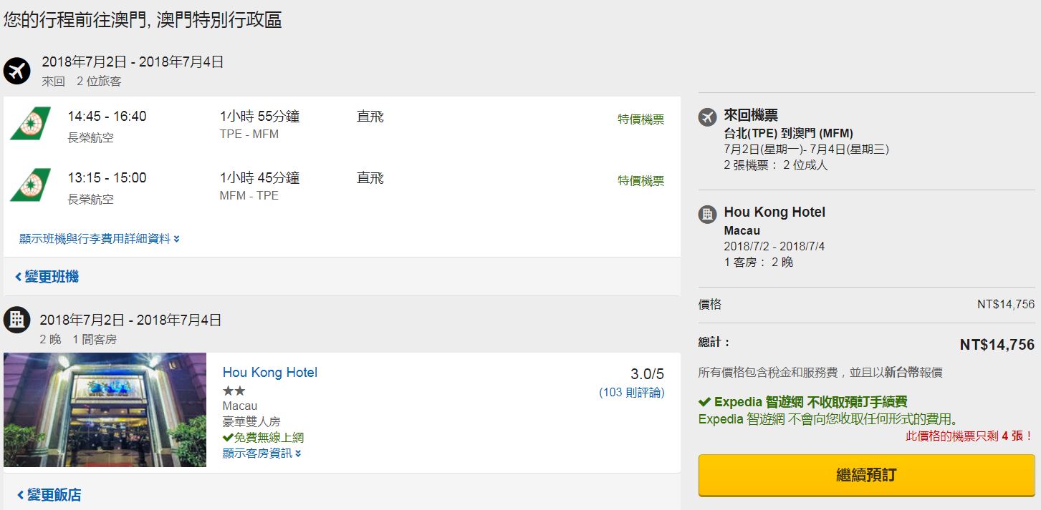Click the 1 客房： 2 晚 summary line
The width and height of the screenshot is (1041, 510).
click(x=759, y=262)
